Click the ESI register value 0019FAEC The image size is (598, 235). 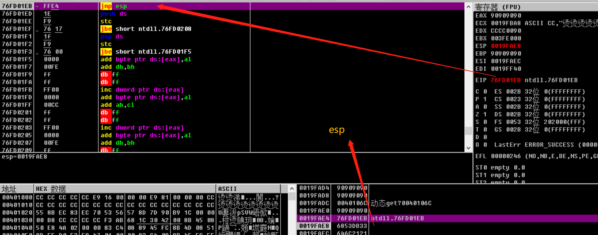click(x=506, y=61)
